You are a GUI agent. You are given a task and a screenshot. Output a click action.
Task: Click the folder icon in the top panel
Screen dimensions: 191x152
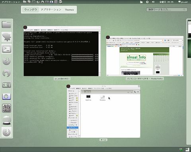click(x=25, y=2)
